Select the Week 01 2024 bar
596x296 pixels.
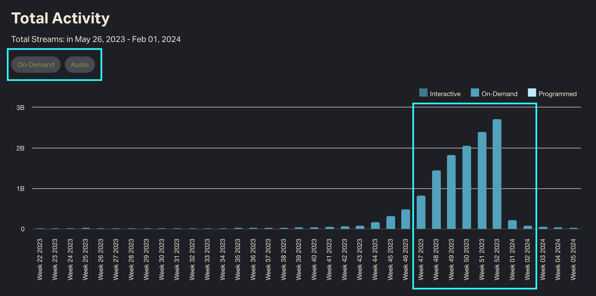[x=512, y=225]
